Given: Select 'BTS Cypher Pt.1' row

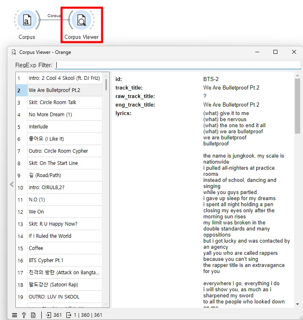Looking at the screenshot, I should [64, 260].
